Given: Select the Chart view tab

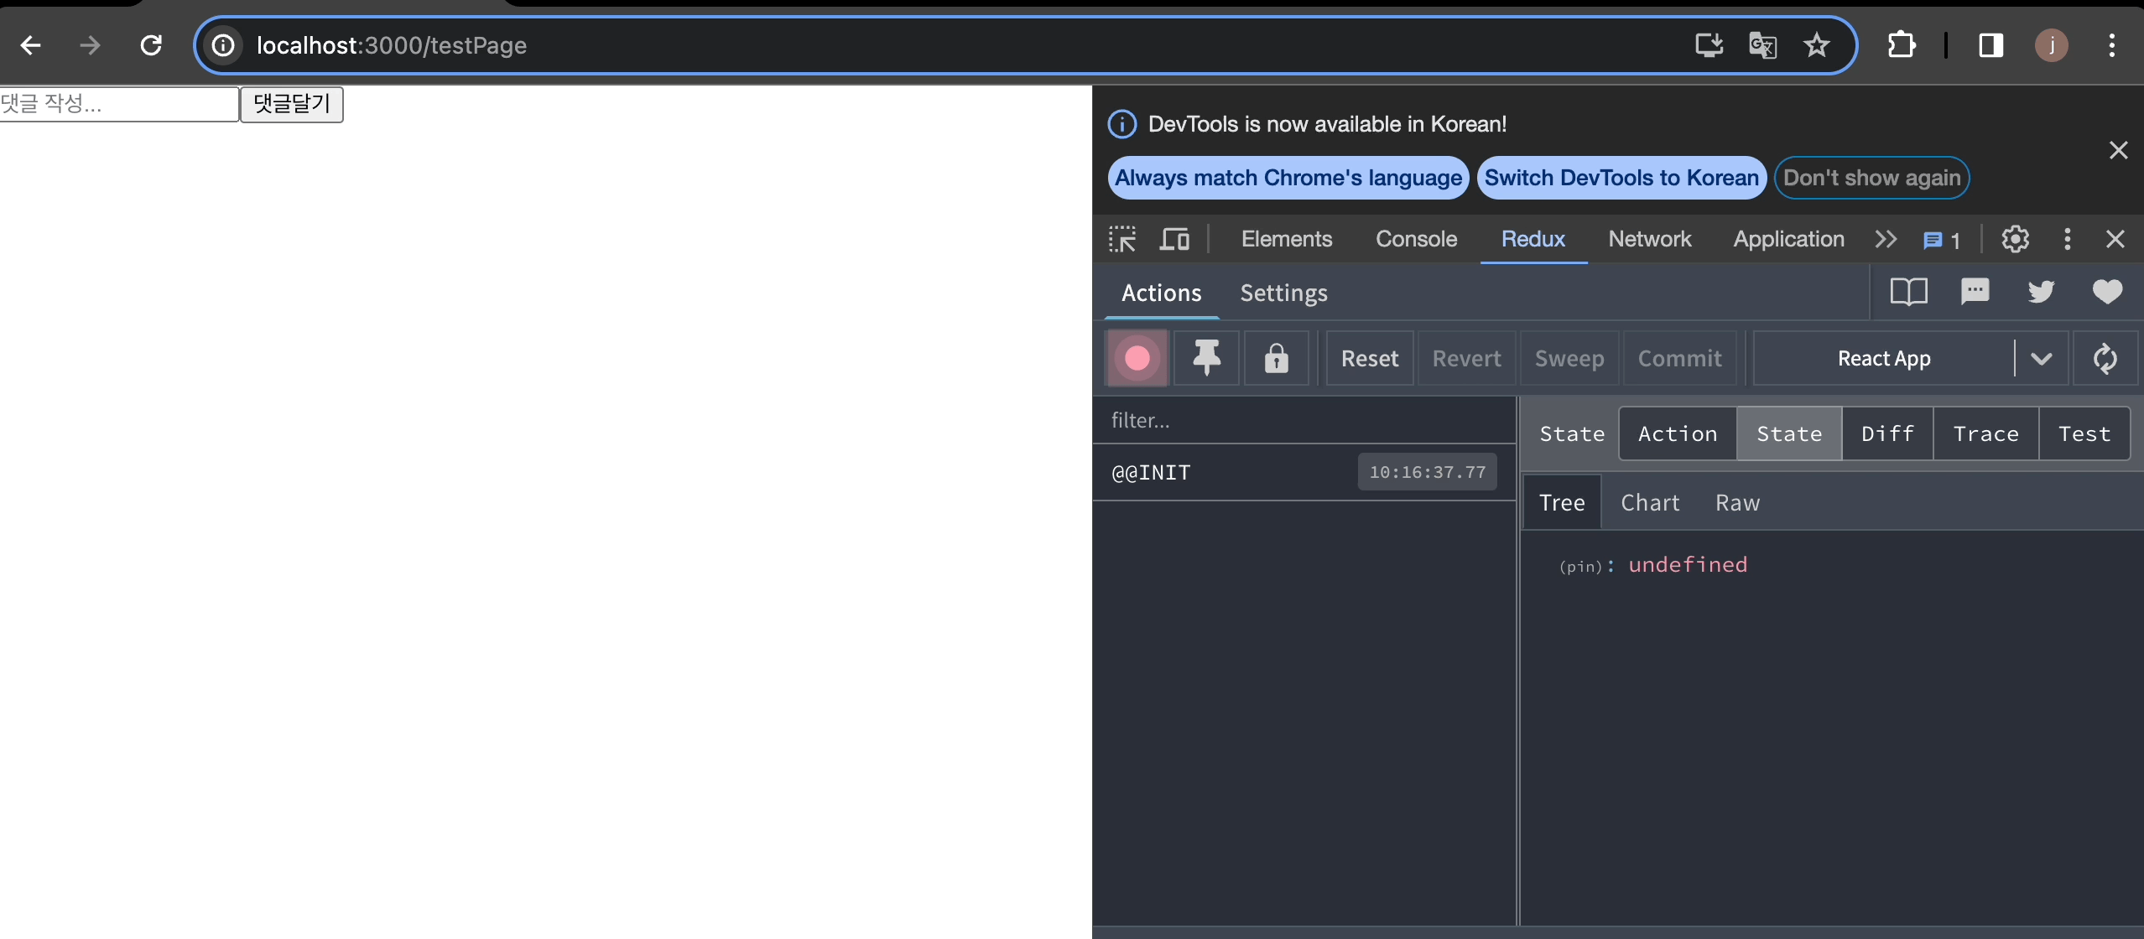Looking at the screenshot, I should click(x=1650, y=502).
